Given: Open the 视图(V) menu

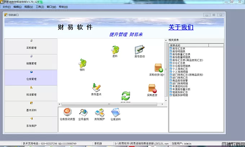Looking at the screenshot, I should [x=28, y=7].
